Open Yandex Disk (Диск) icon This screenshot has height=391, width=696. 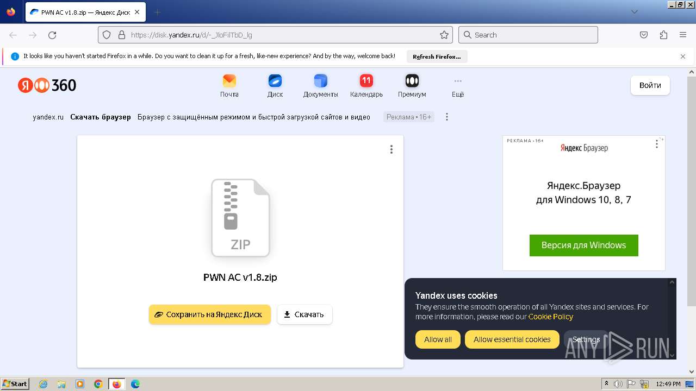click(x=275, y=86)
